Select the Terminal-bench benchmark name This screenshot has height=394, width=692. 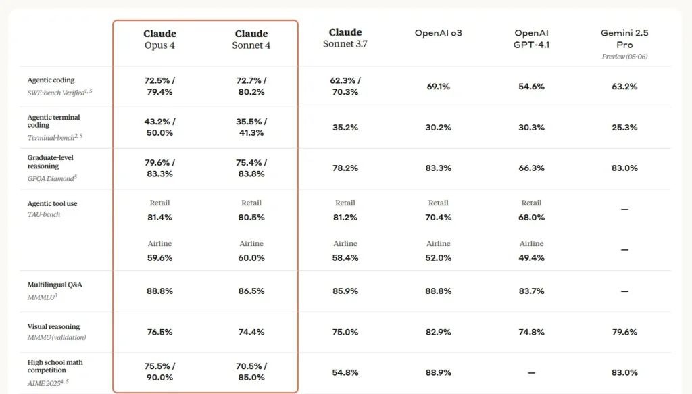coord(55,137)
